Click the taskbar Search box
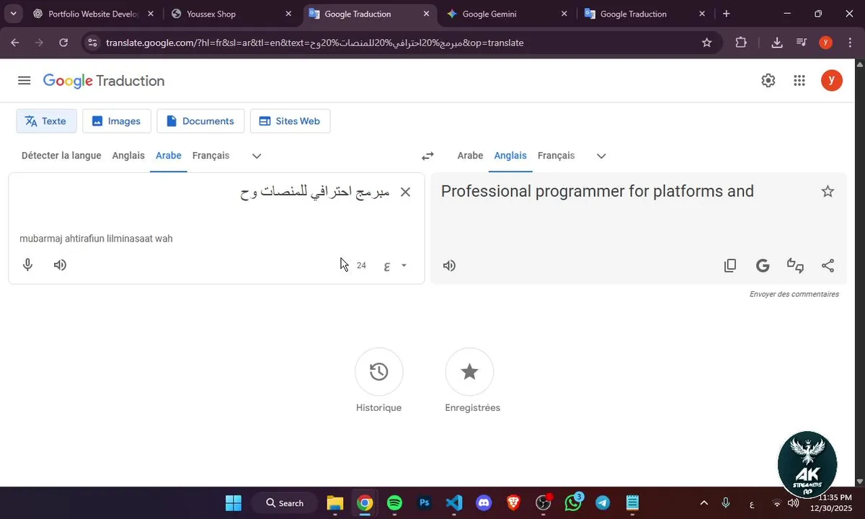Image resolution: width=865 pixels, height=519 pixels. coord(285,502)
